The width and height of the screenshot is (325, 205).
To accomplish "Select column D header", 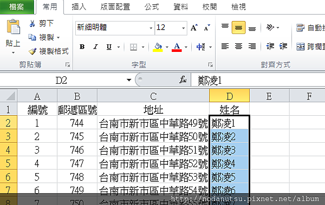I will 230,96.
